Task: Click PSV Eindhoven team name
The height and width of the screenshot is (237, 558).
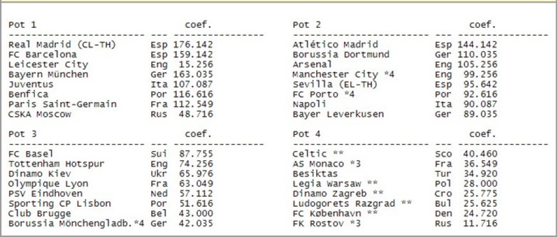Action: coord(45,193)
